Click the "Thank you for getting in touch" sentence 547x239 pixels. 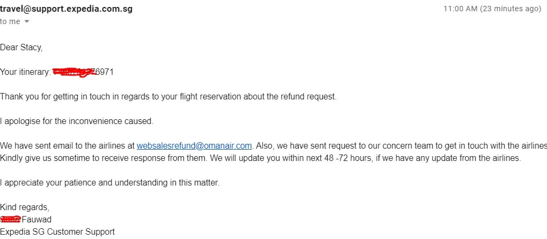168,96
